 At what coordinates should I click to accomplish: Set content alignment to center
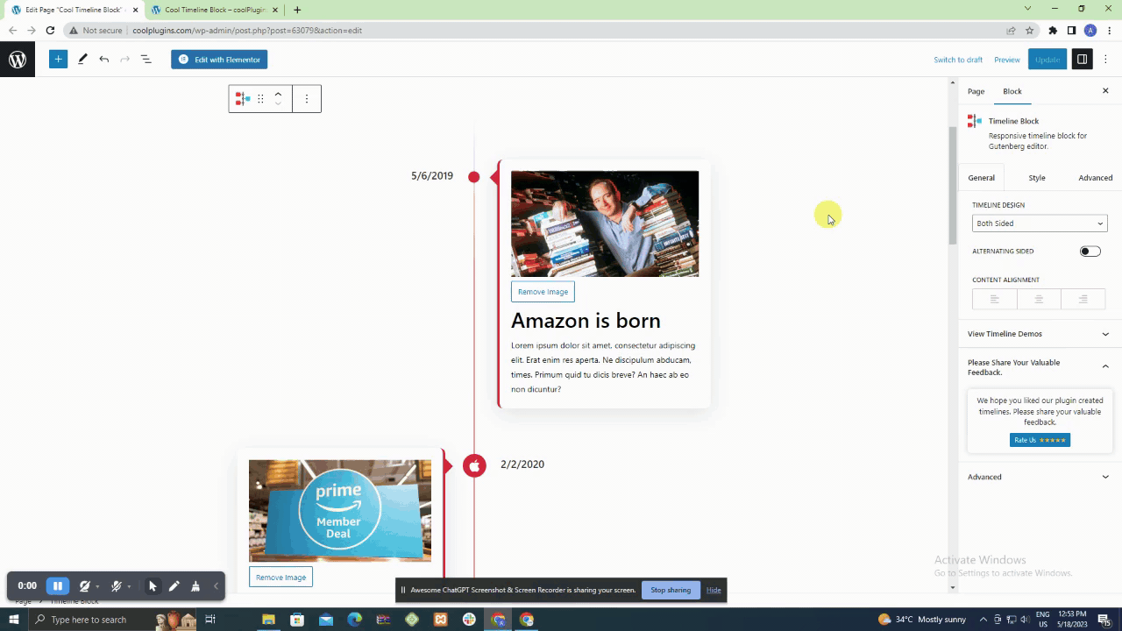click(1039, 299)
